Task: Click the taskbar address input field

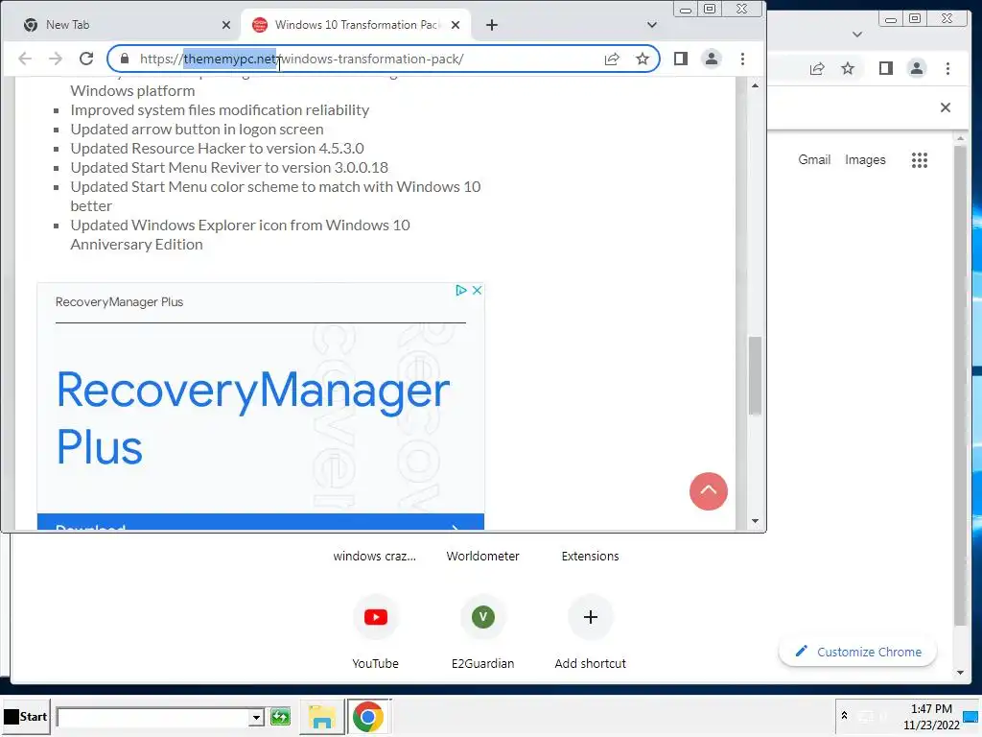Action: [x=153, y=717]
